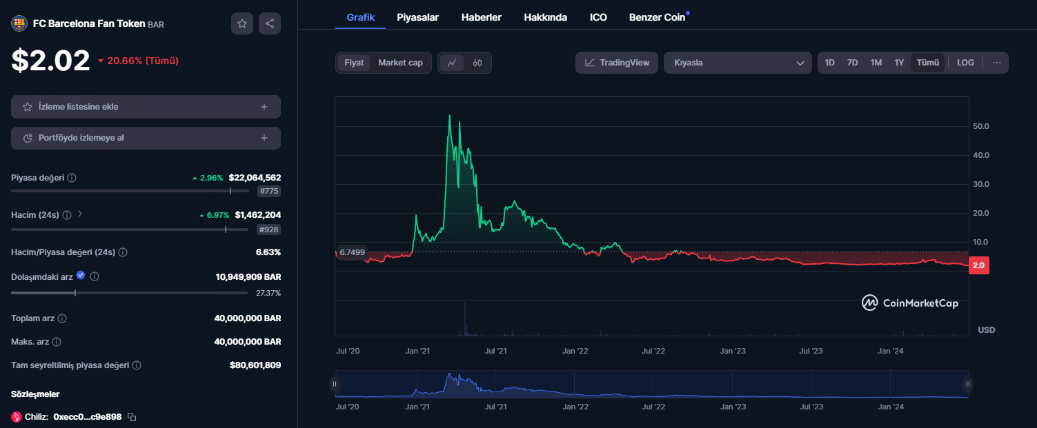Click the Chiliz network logo
This screenshot has height=428, width=1037.
click(17, 417)
